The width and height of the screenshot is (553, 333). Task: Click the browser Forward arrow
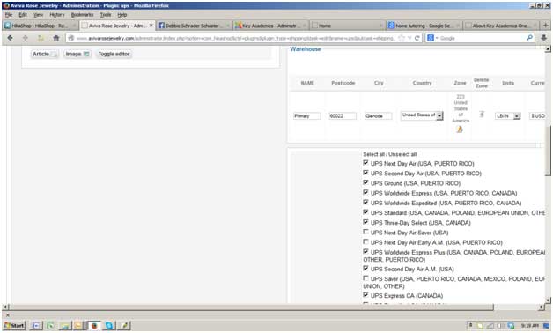25,38
